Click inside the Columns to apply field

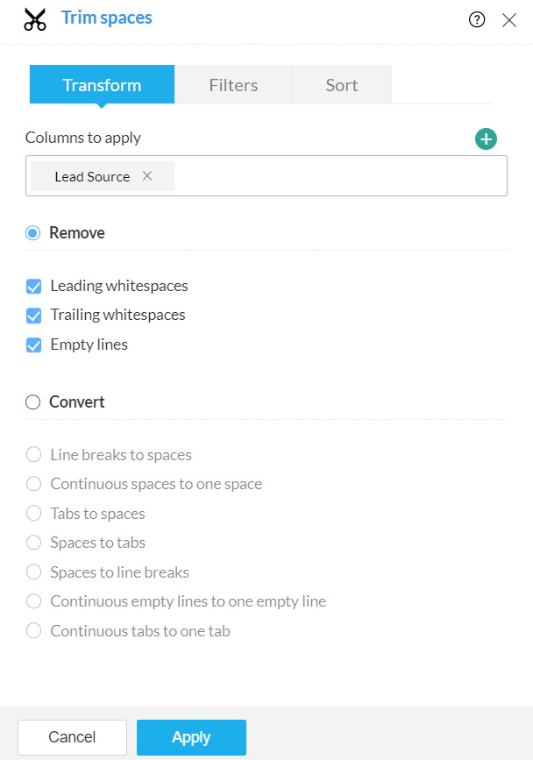point(342,176)
